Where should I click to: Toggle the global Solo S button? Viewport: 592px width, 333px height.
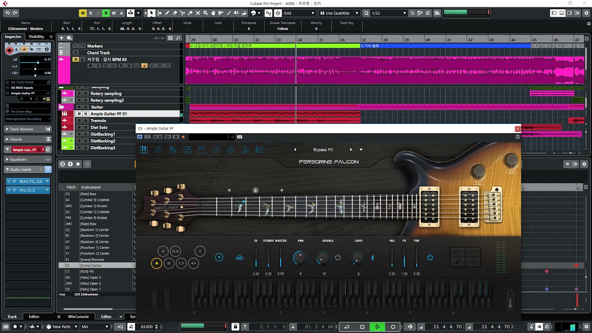click(x=91, y=13)
